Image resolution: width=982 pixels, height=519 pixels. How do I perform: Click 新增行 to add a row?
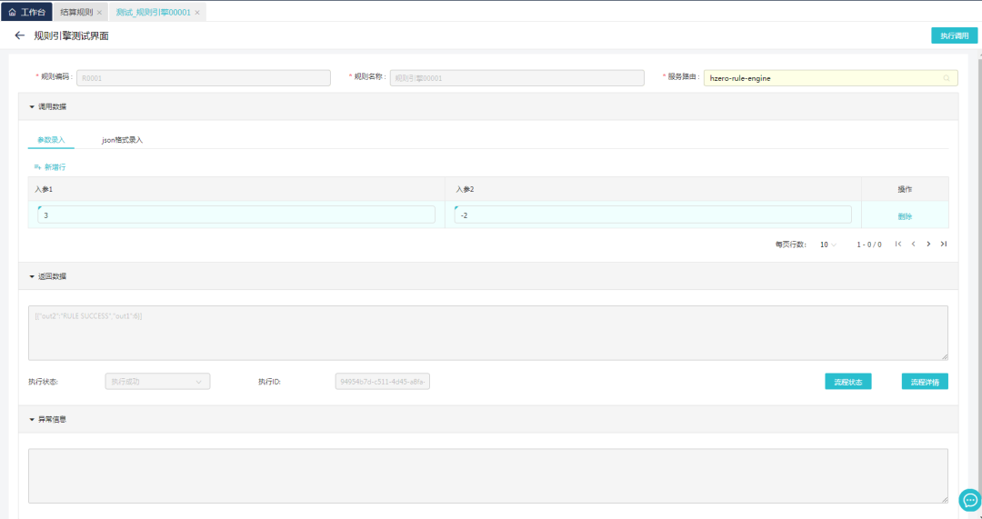point(50,167)
